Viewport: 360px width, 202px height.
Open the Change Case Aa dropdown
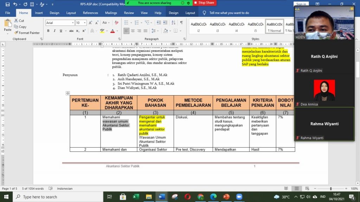(106, 23)
